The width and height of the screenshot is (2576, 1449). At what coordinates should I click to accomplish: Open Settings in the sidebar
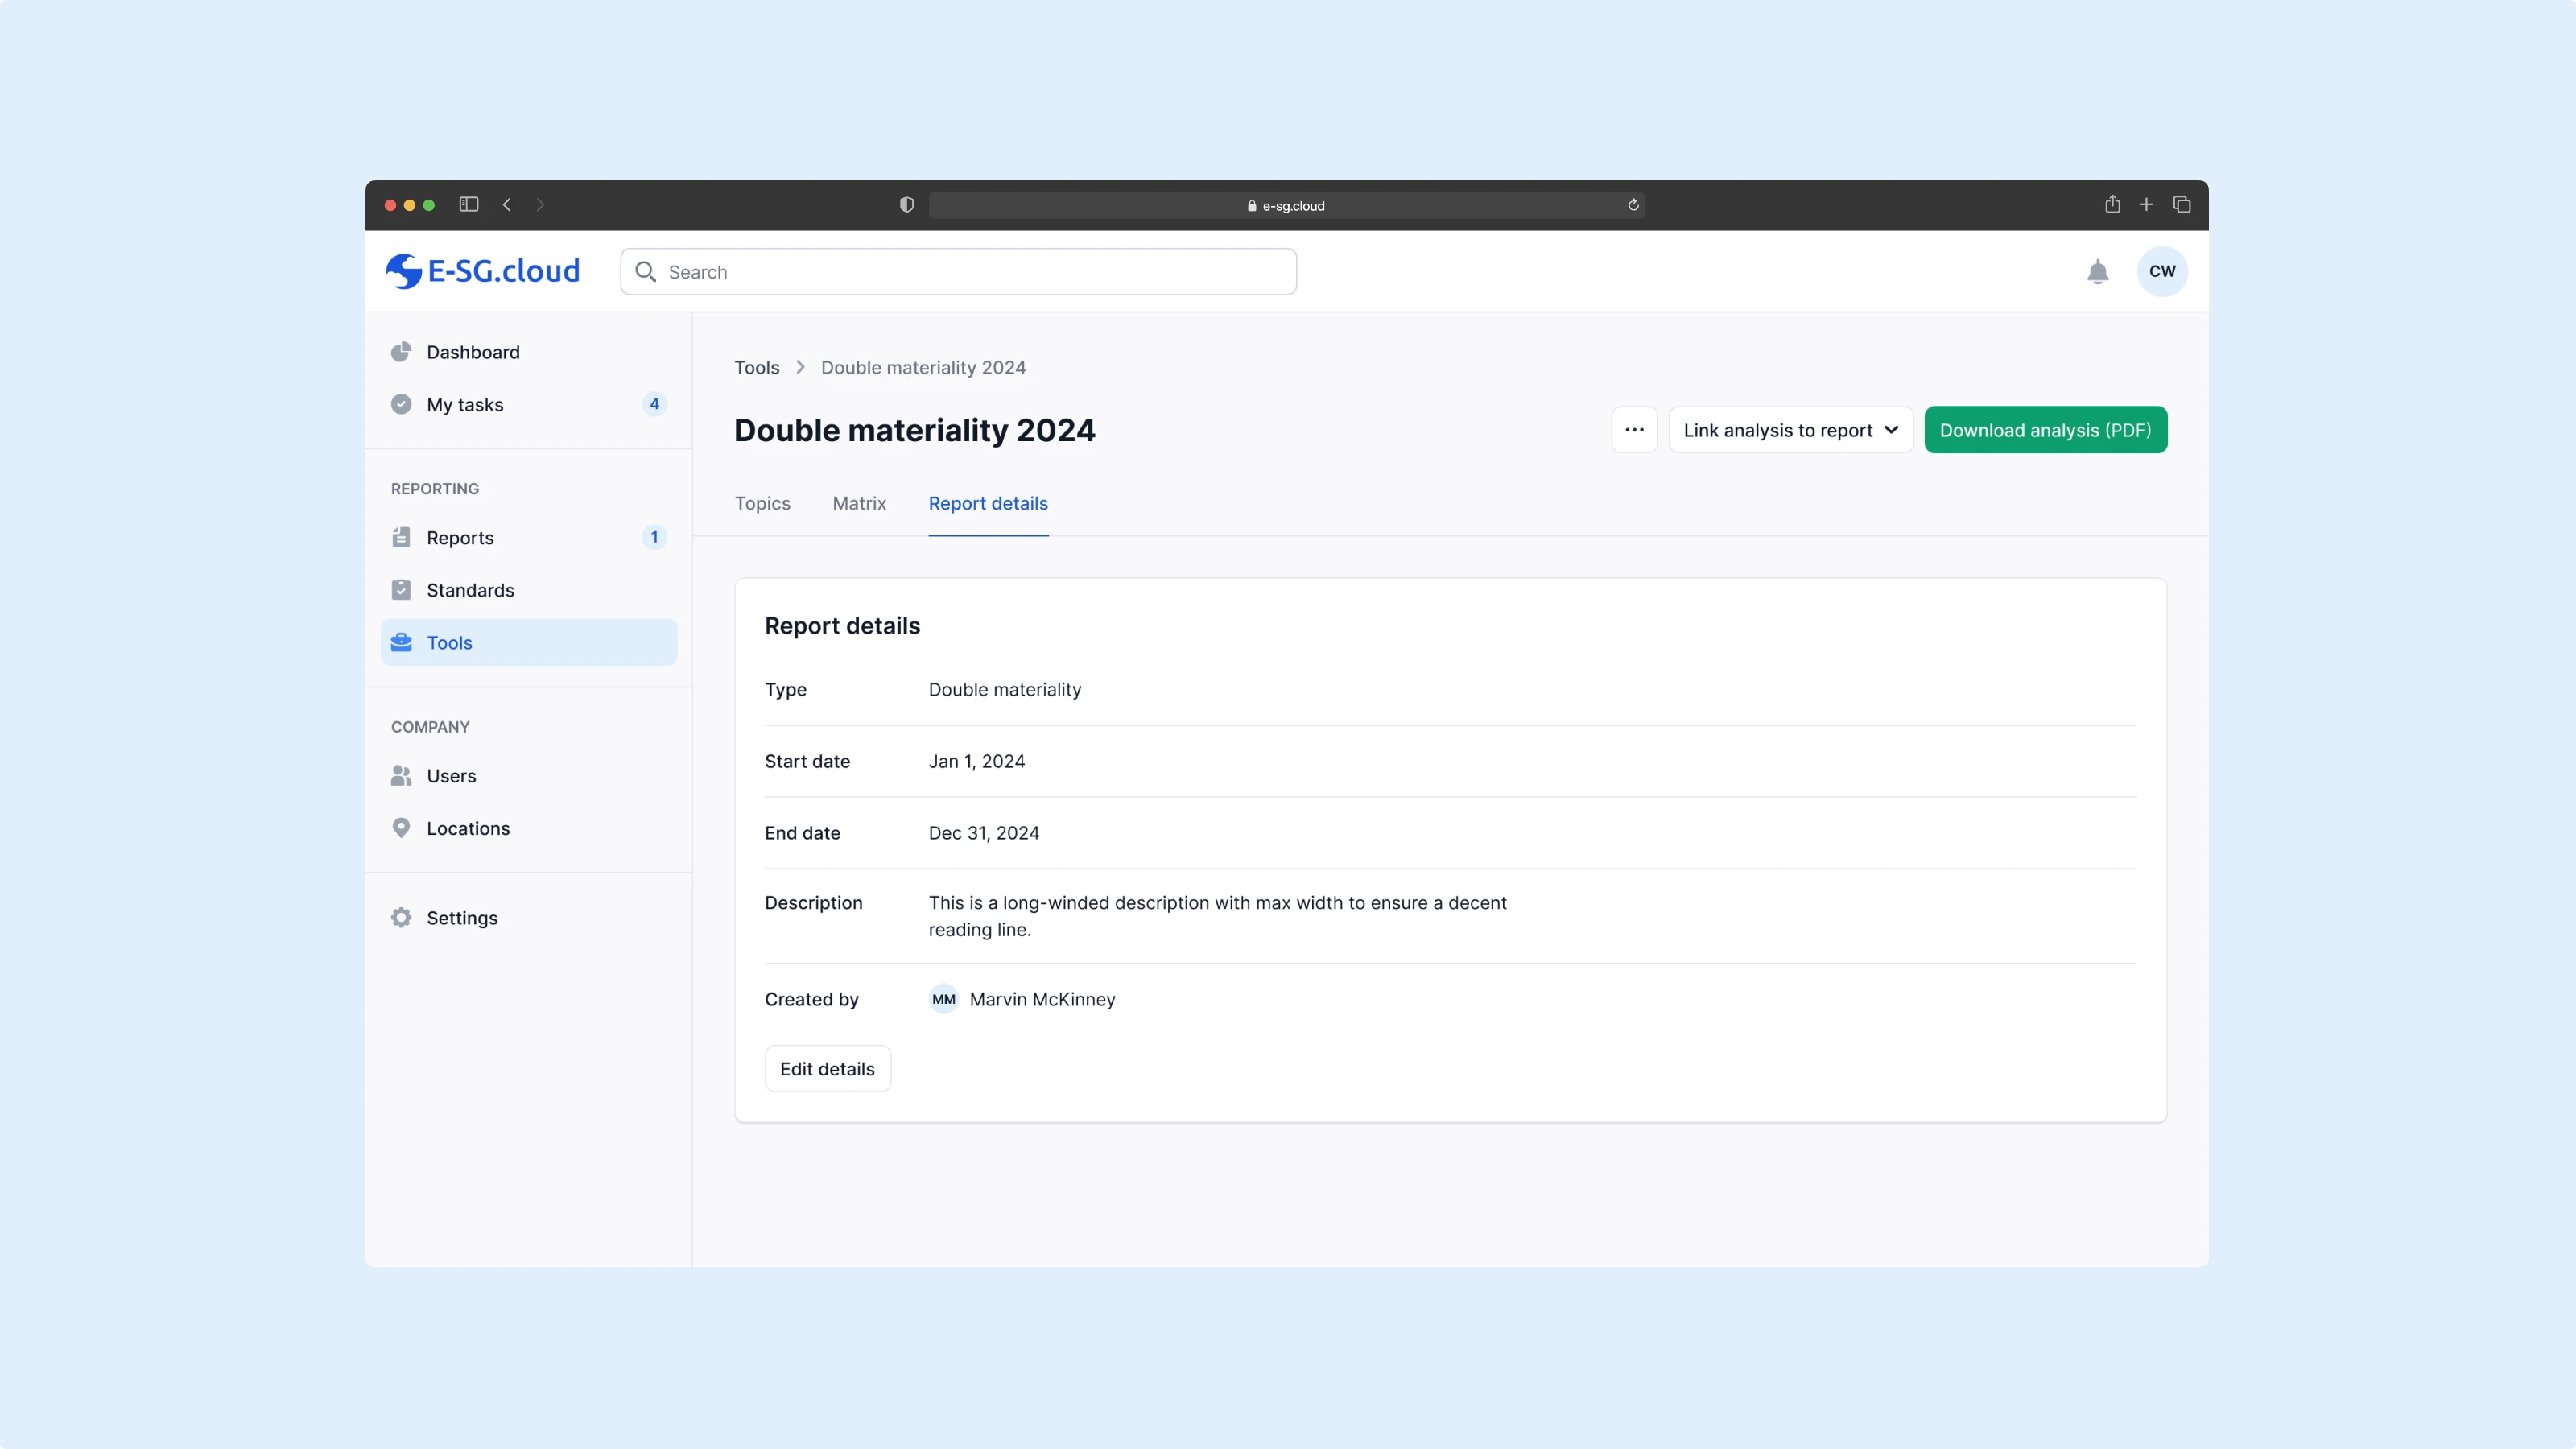pyautogui.click(x=461, y=918)
